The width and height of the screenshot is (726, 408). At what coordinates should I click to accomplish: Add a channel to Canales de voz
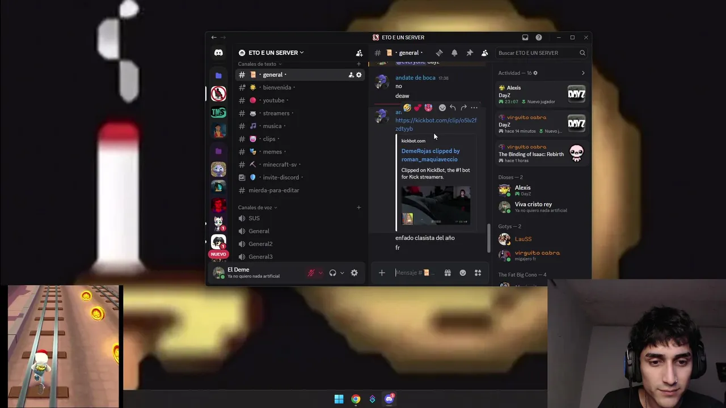pos(358,207)
